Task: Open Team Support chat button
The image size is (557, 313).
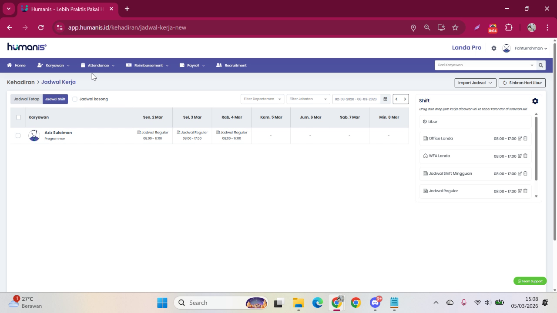Action: tap(530, 281)
